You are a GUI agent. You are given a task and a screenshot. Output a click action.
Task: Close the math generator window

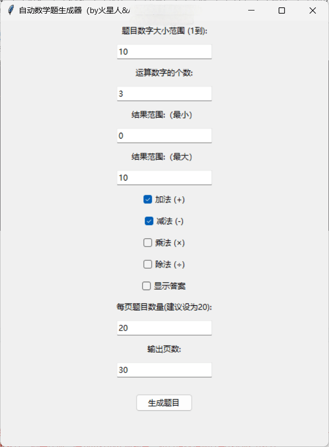(x=313, y=10)
